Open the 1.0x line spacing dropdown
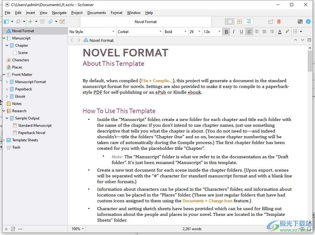 [212, 32]
